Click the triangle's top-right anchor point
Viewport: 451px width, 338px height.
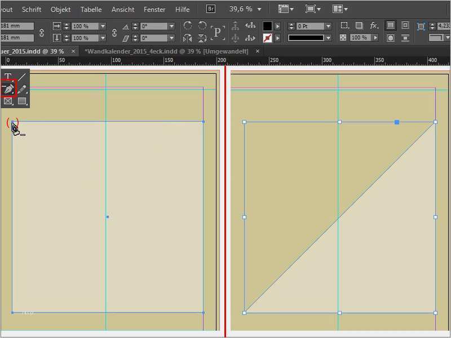tap(435, 122)
